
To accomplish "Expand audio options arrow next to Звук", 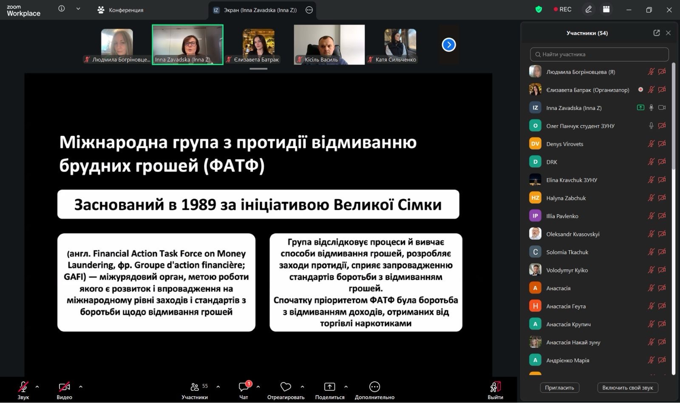I will pyautogui.click(x=37, y=386).
